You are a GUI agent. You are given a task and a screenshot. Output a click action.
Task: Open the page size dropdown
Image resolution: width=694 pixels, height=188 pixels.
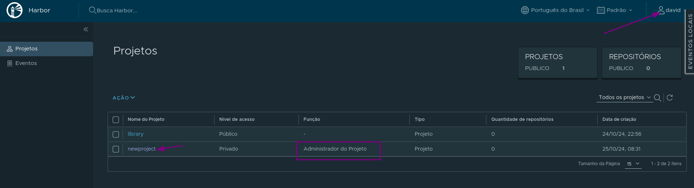(x=633, y=164)
